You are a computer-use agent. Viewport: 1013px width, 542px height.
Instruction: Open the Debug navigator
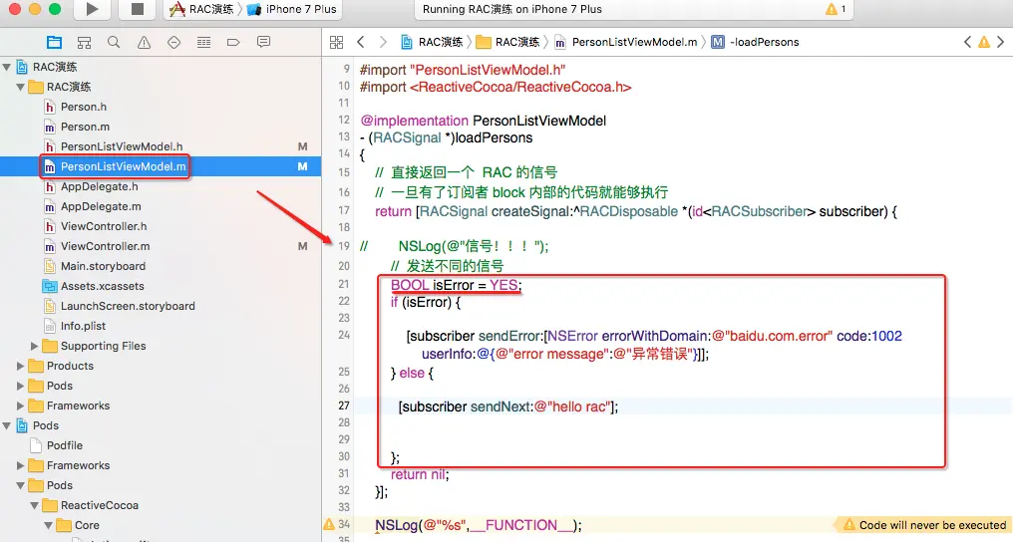pyautogui.click(x=203, y=43)
